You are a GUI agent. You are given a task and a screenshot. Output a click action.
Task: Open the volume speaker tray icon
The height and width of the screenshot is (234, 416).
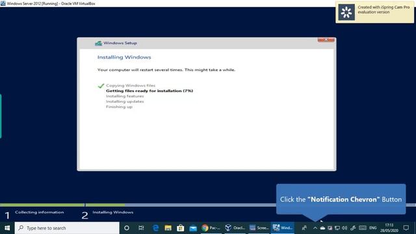[344, 228]
